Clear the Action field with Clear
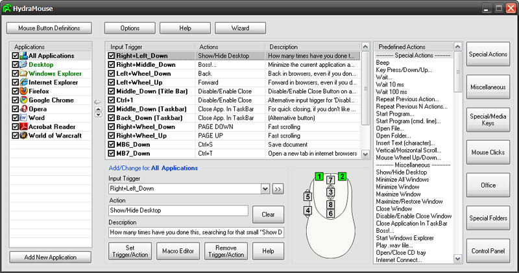This screenshot has height=273, width=519. coord(268,215)
